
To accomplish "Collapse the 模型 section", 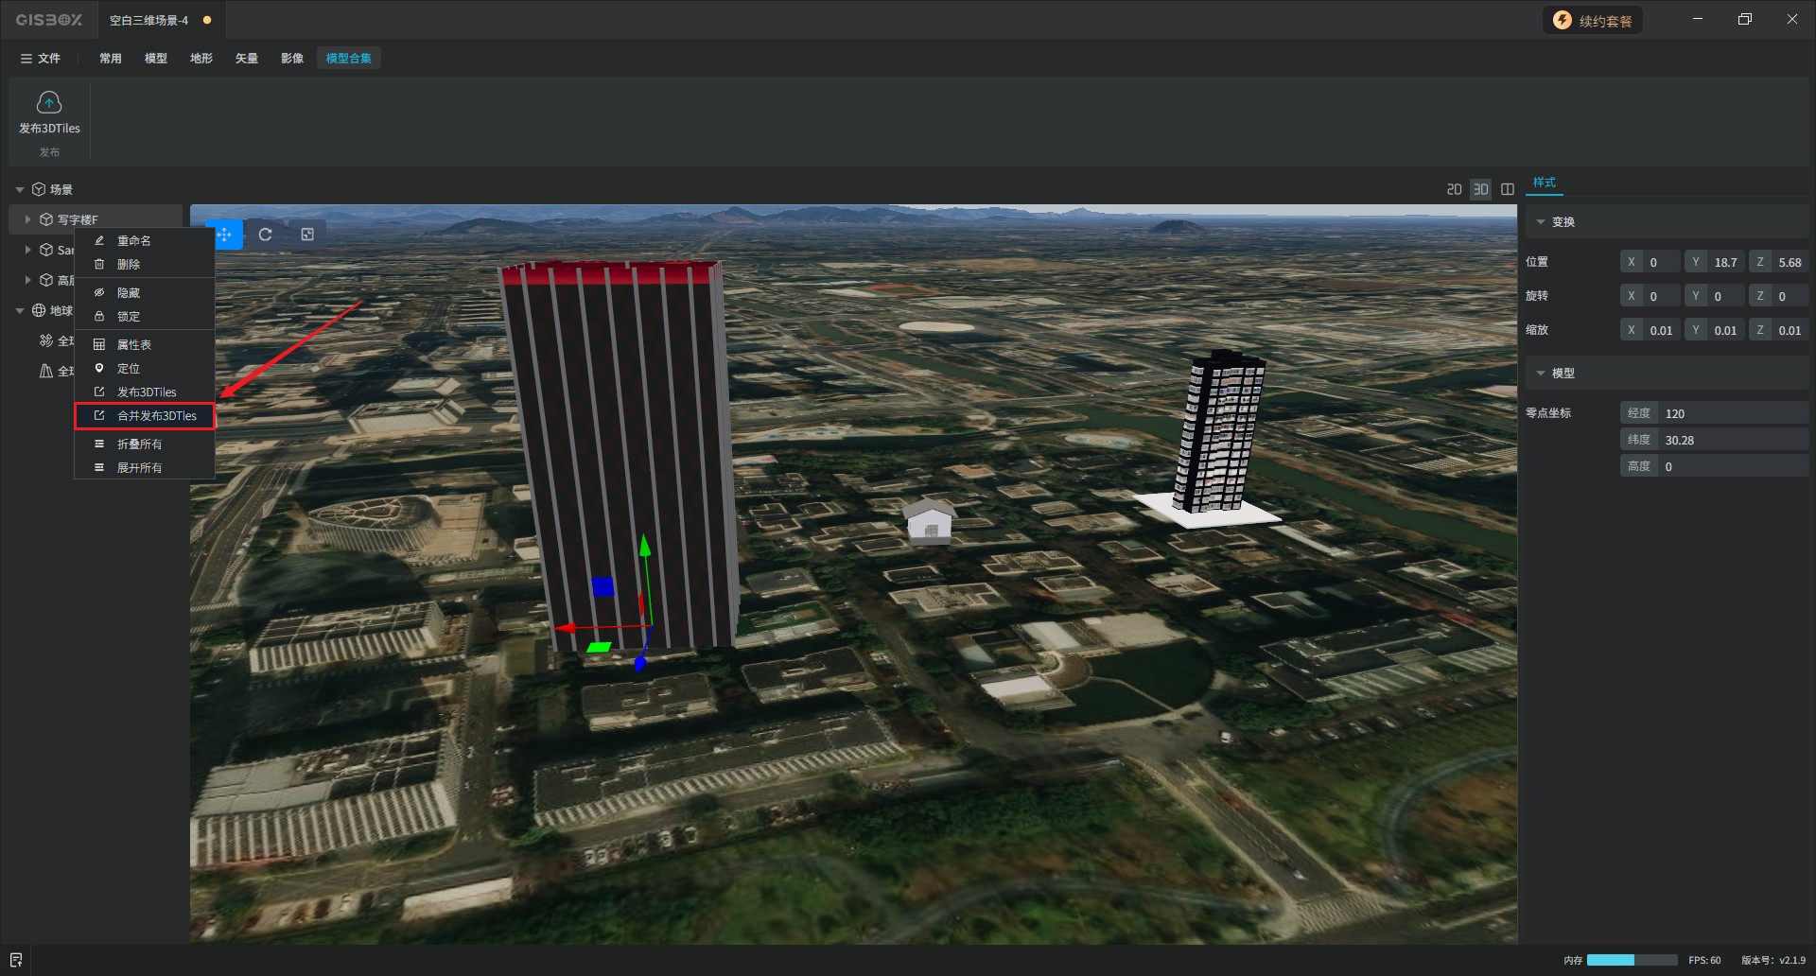I will (x=1541, y=374).
